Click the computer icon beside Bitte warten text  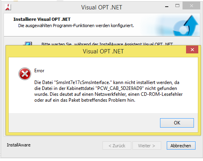pos(28,44)
